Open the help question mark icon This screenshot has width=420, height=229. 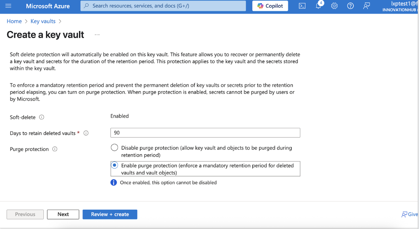350,6
